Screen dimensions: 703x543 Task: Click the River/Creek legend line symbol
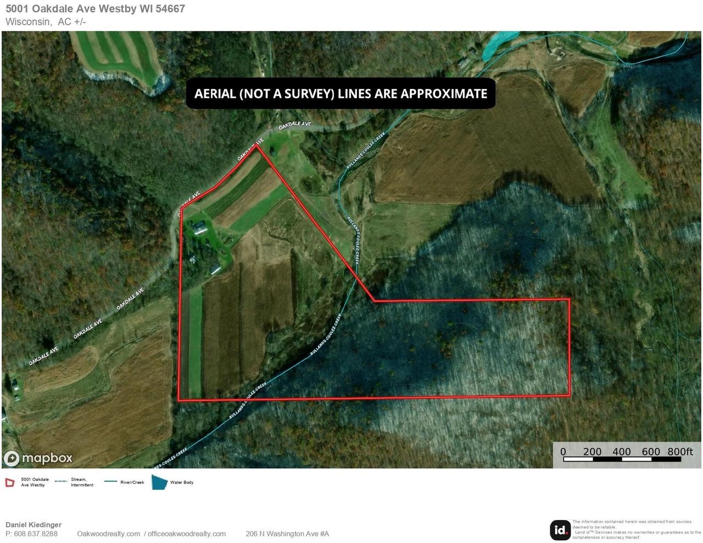(x=110, y=482)
